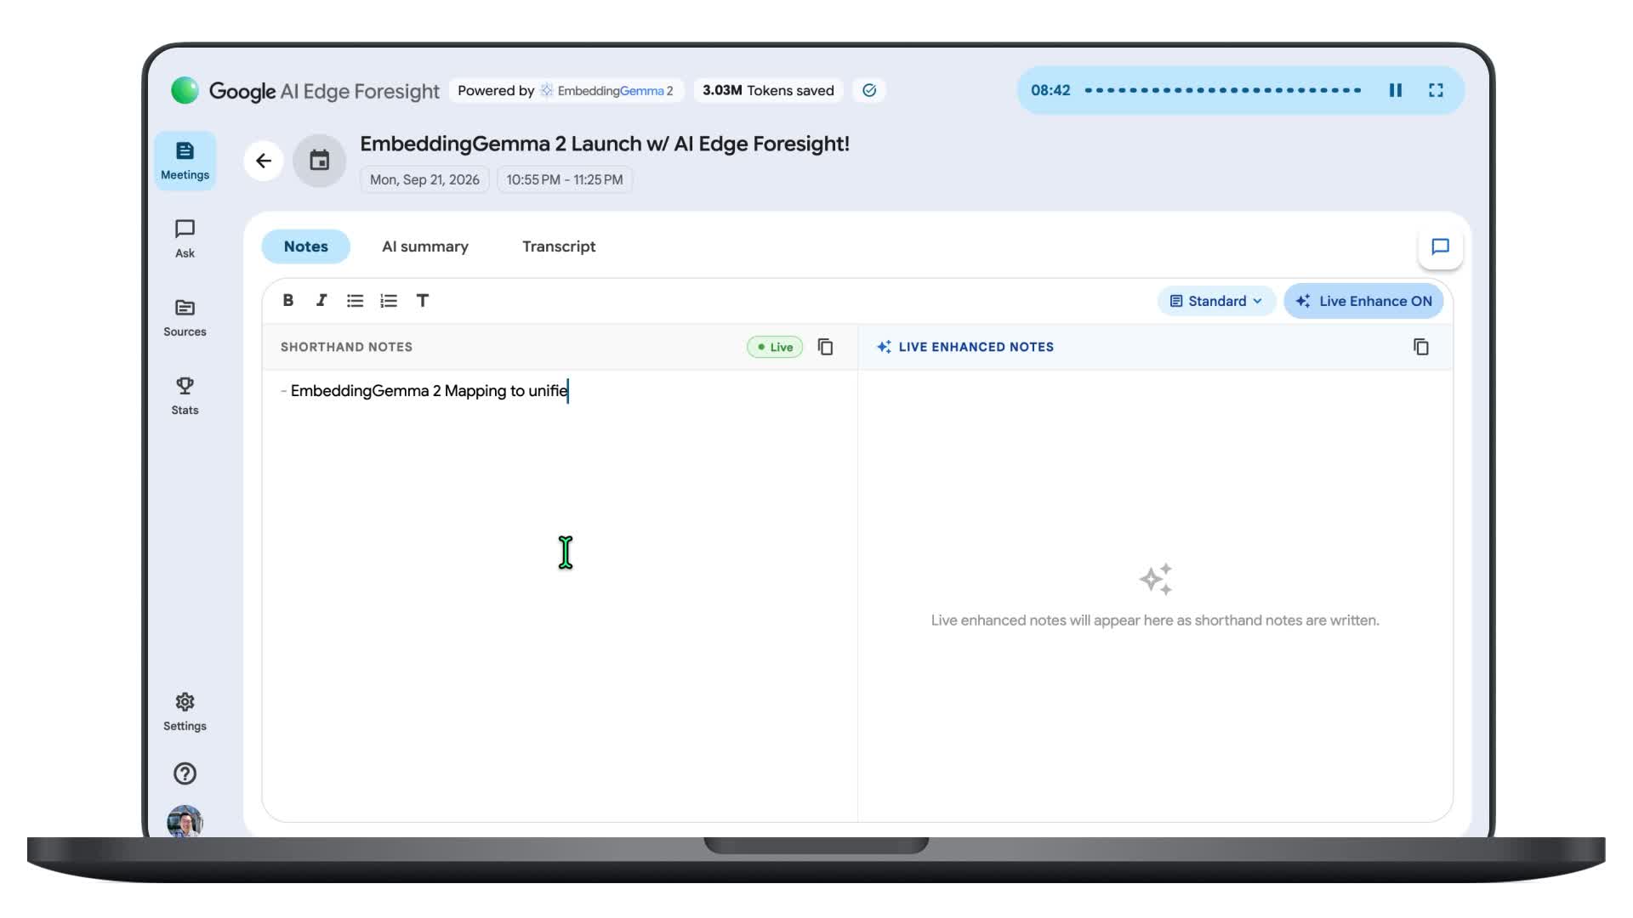Click the Powered by EmbeddingGemma 2 chip
Viewport: 1633px width, 918px height.
pyautogui.click(x=566, y=90)
